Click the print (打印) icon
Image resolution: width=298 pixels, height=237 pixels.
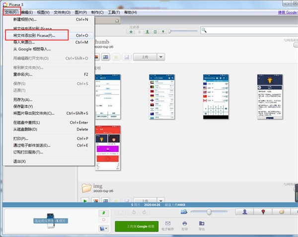click(x=185, y=224)
